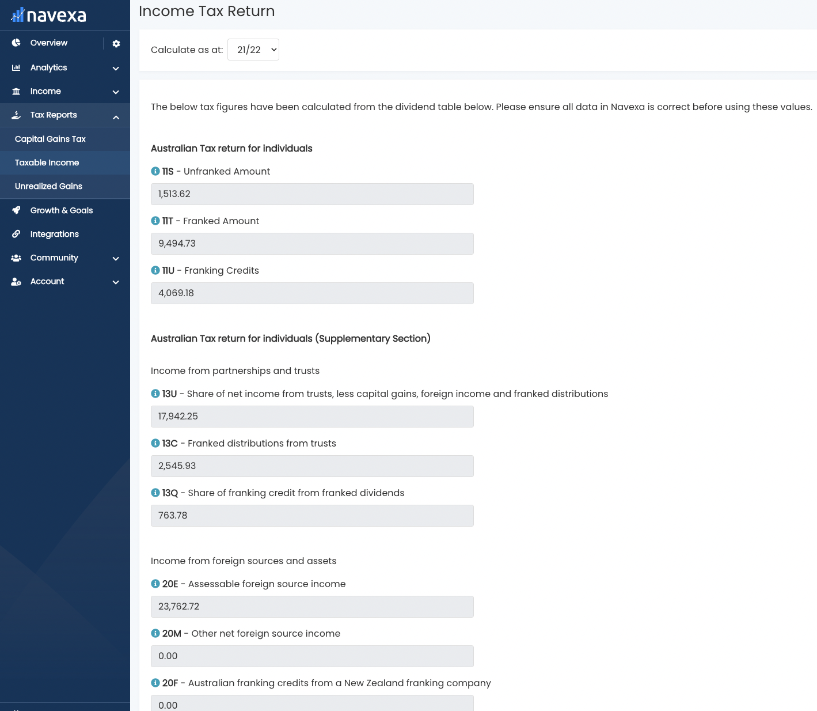This screenshot has width=817, height=711.
Task: Show info icon for 13C franked distributions
Action: click(155, 443)
